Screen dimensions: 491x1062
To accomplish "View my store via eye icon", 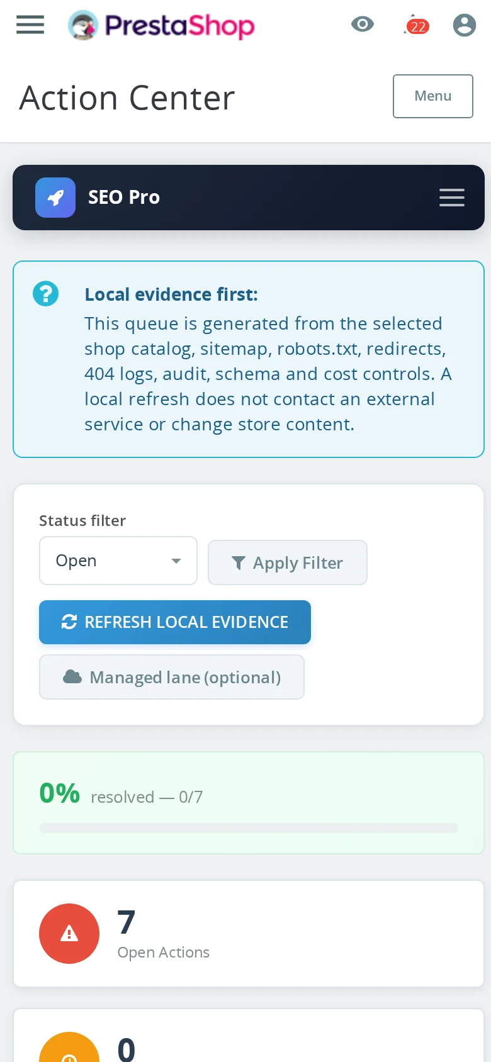I will tap(363, 25).
